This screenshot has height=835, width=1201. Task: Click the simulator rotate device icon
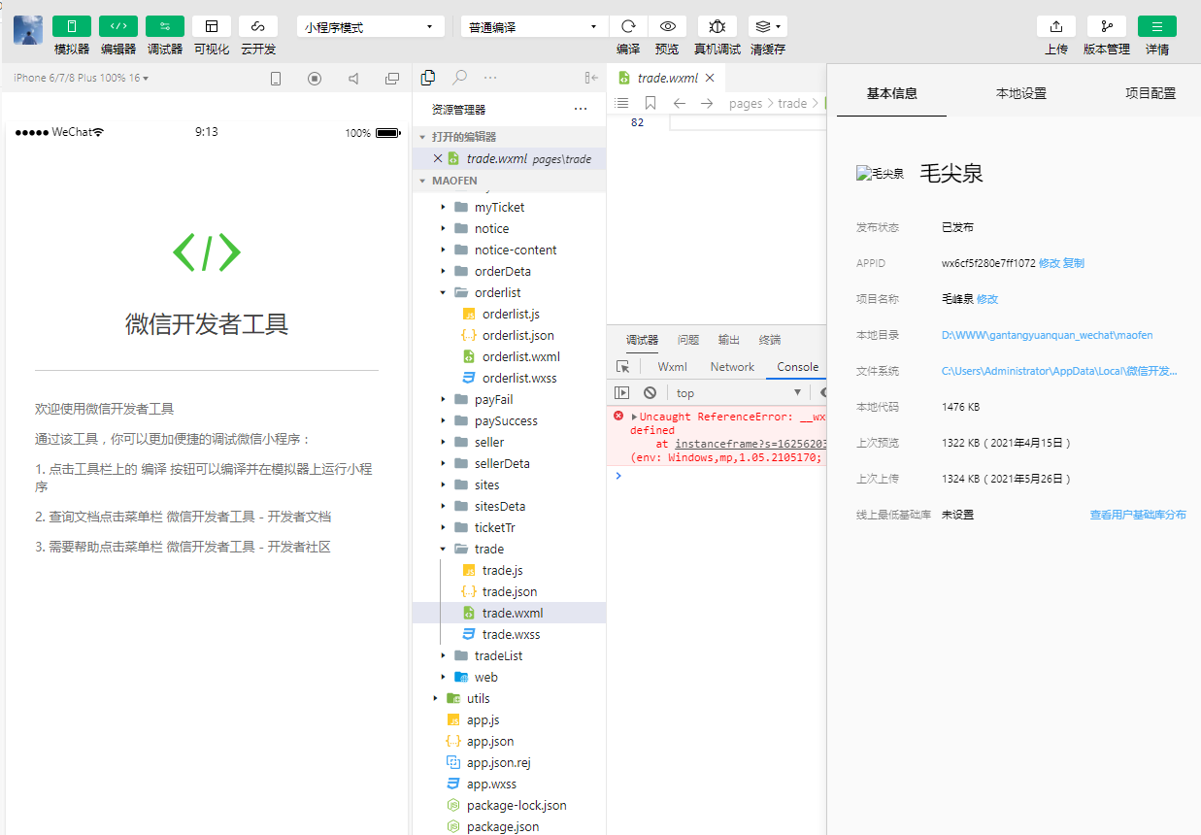click(276, 79)
